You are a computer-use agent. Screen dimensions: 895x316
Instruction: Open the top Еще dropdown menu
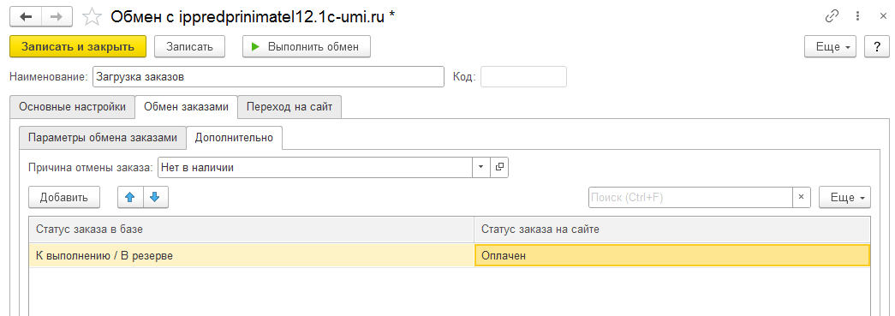(x=831, y=47)
